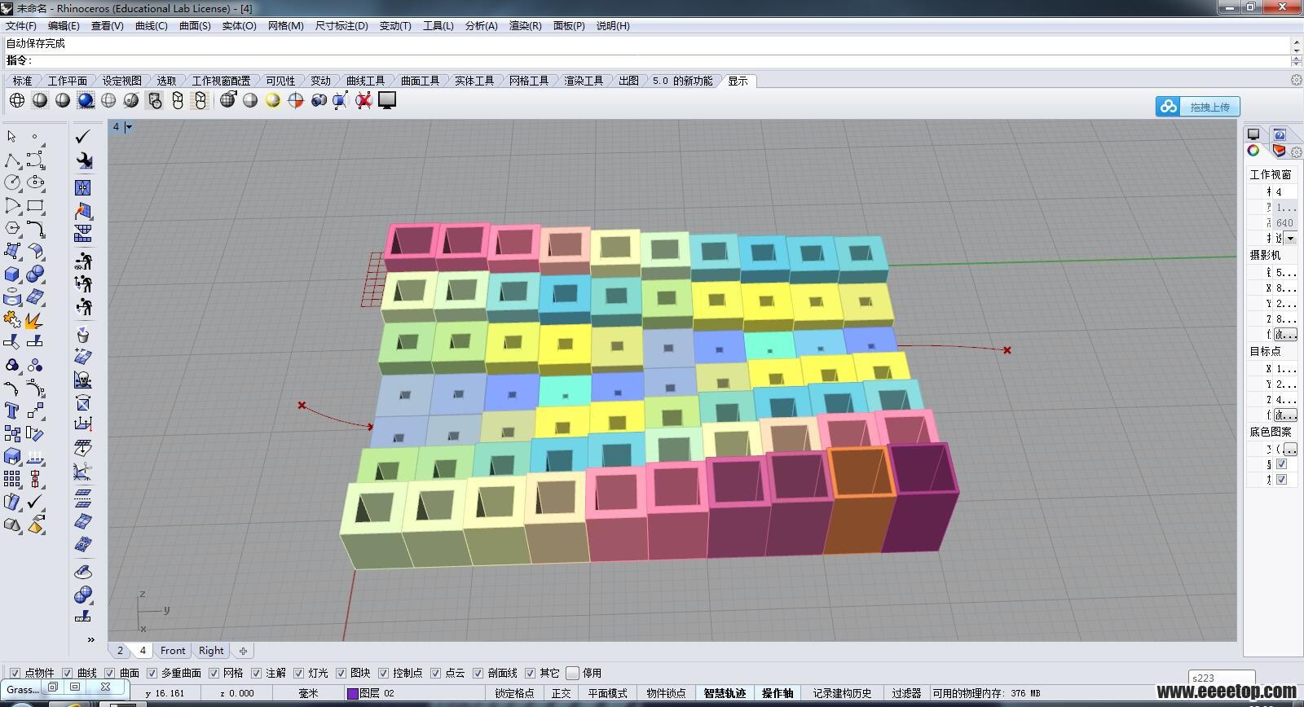Click 记录建构历史 in status bar

[842, 693]
